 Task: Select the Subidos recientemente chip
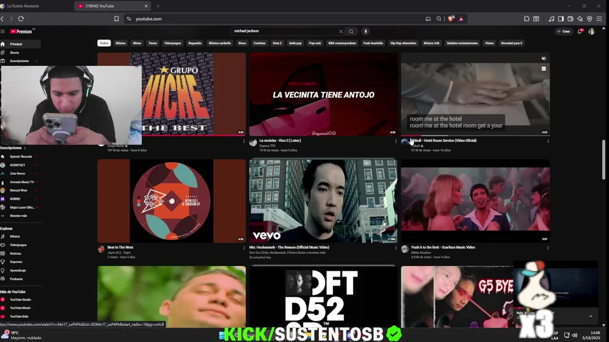tap(462, 43)
